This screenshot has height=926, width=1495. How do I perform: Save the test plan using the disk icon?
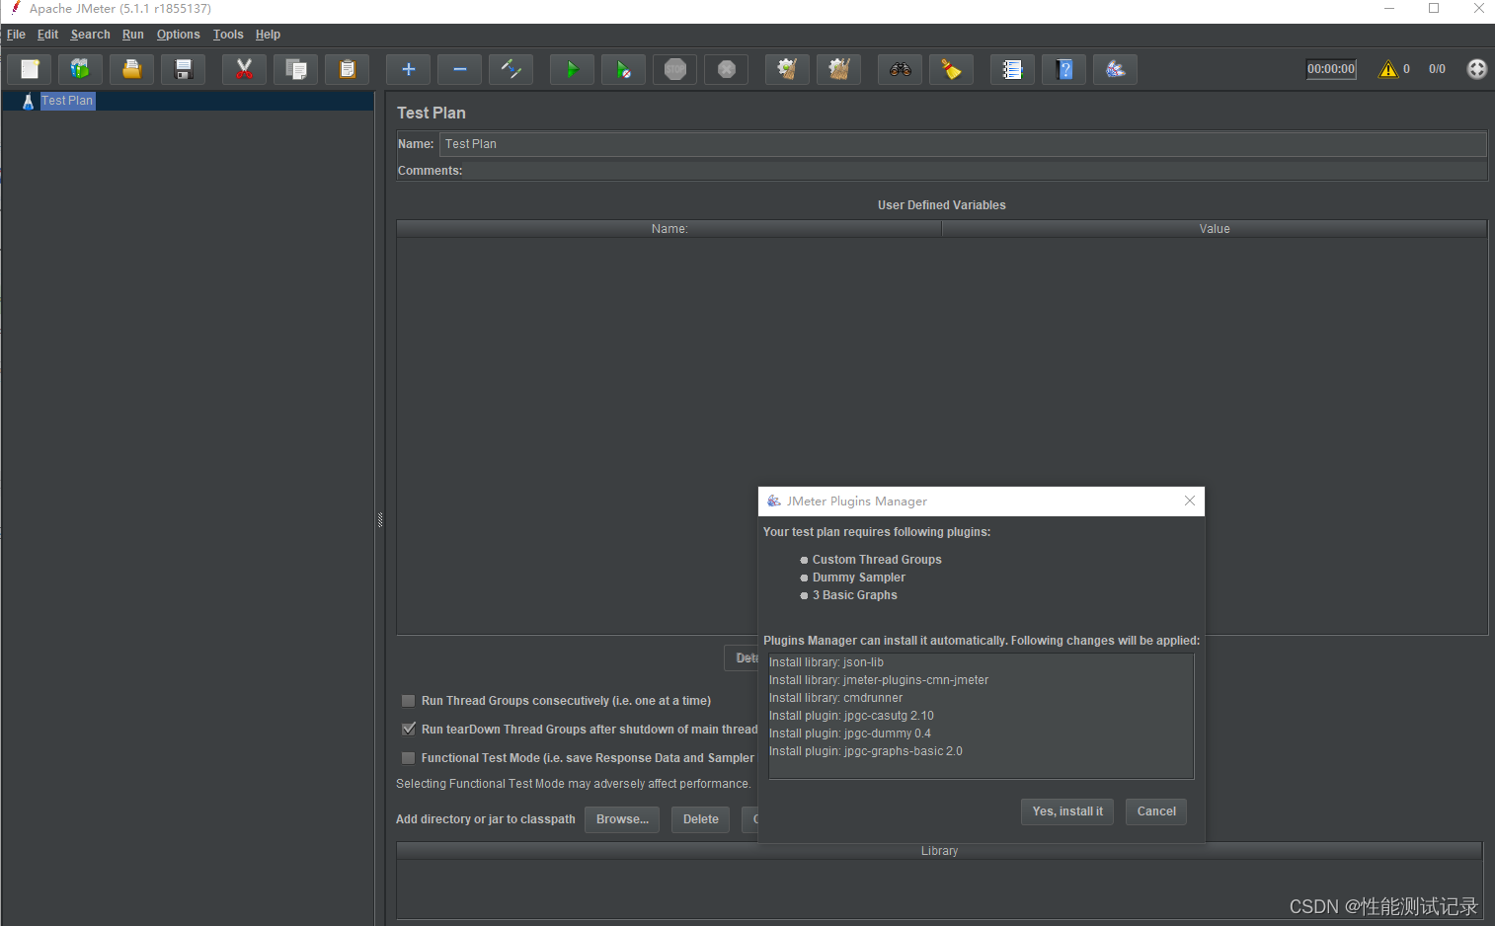coord(183,69)
